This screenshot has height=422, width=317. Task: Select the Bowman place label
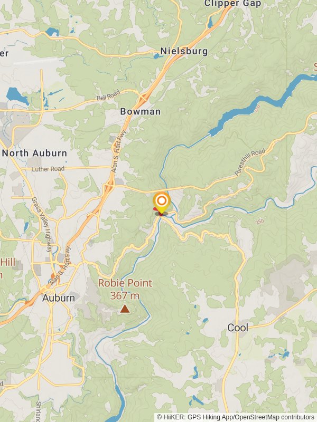click(141, 111)
